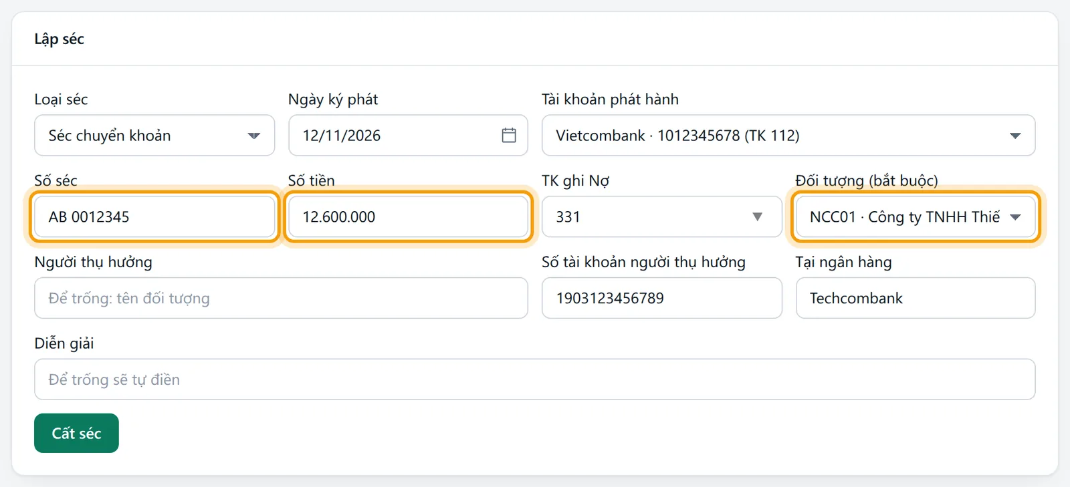Click the Số tiền label
1070x487 pixels.
pos(312,180)
